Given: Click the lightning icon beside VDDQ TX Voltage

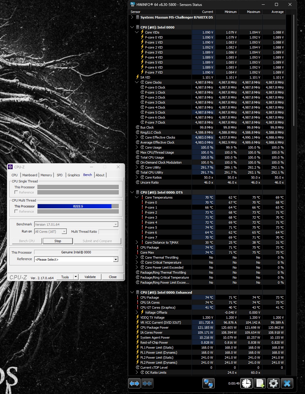Looking at the screenshot, I should (138, 317).
